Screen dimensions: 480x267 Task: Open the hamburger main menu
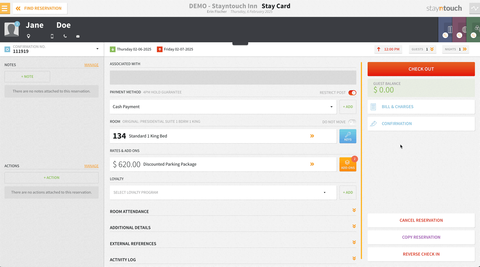5,8
